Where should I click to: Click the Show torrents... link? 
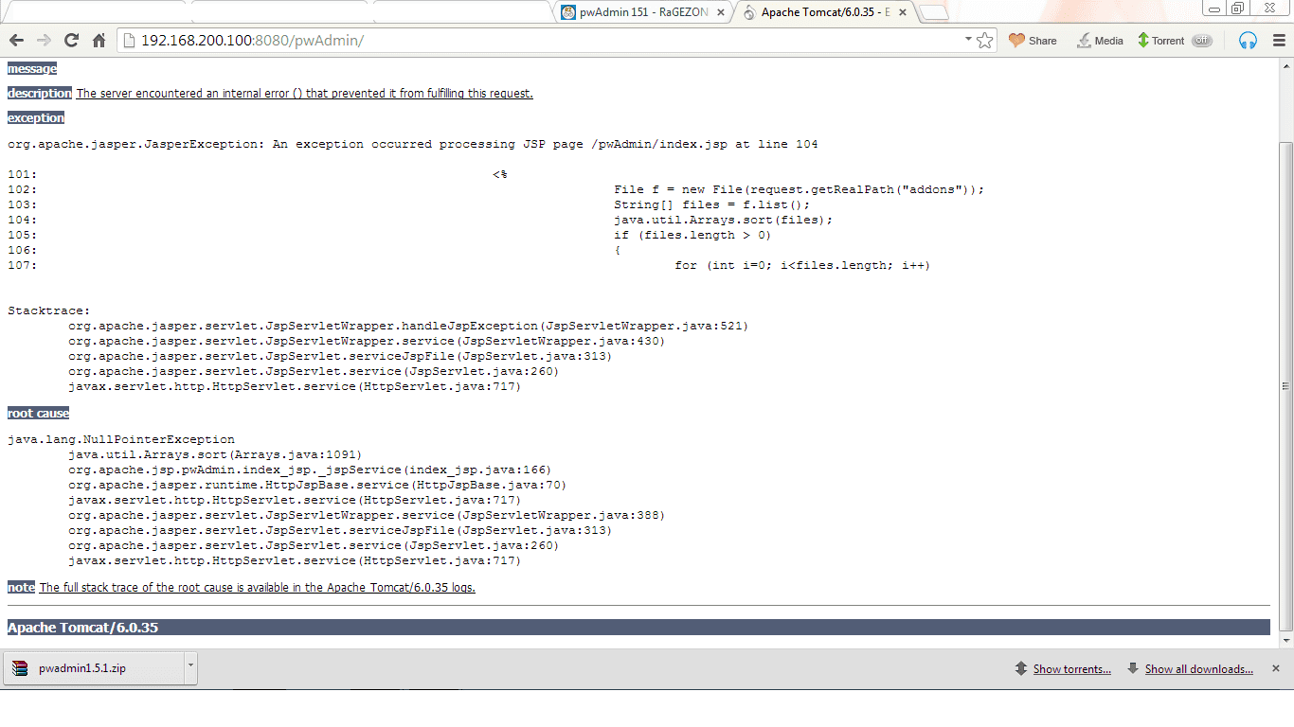[x=1071, y=669]
